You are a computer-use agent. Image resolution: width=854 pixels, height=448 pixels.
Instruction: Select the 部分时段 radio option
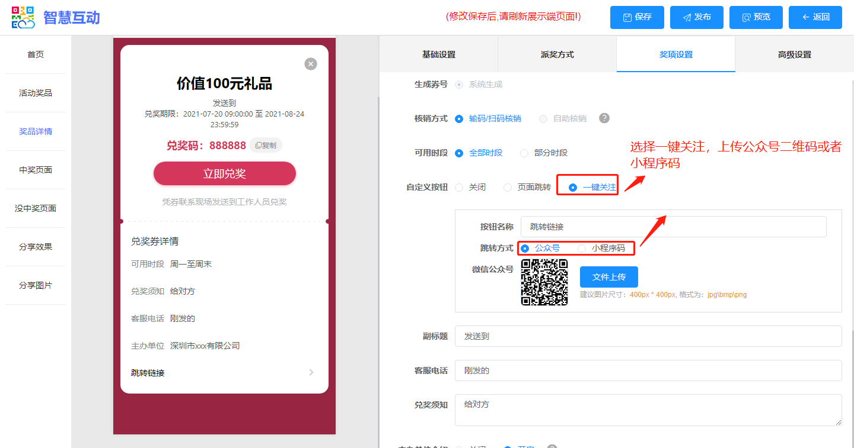[524, 153]
